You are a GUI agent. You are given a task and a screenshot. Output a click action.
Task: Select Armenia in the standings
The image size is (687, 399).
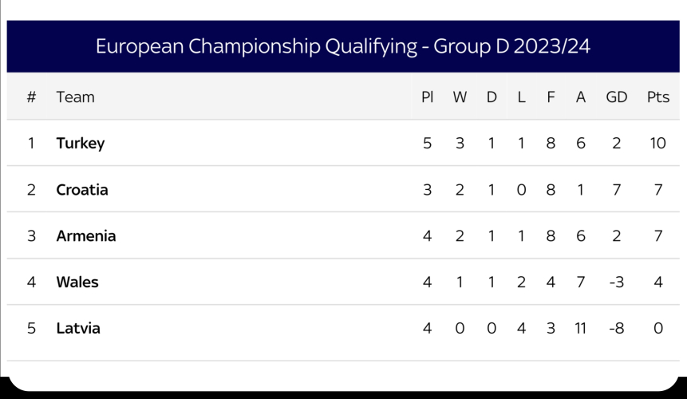coord(86,236)
